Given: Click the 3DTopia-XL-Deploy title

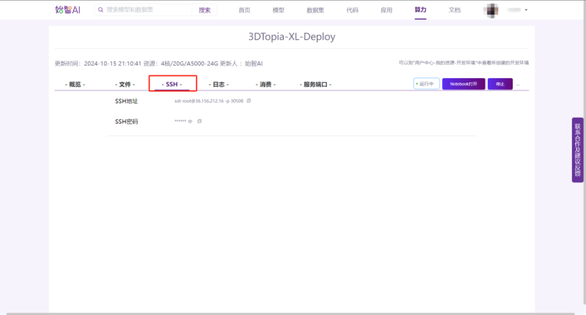Looking at the screenshot, I should 292,37.
